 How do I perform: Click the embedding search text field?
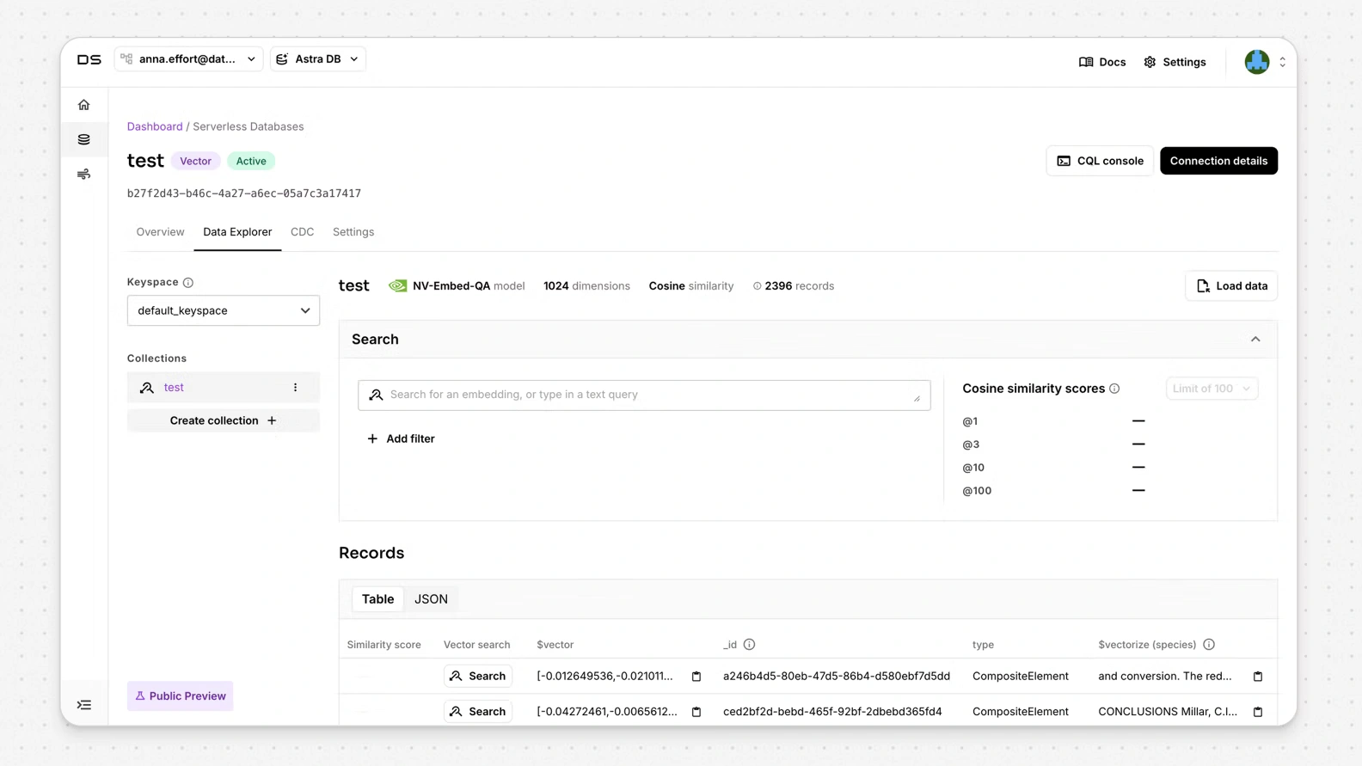click(x=643, y=395)
